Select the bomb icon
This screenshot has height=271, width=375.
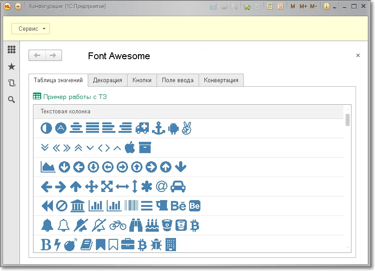71,245
